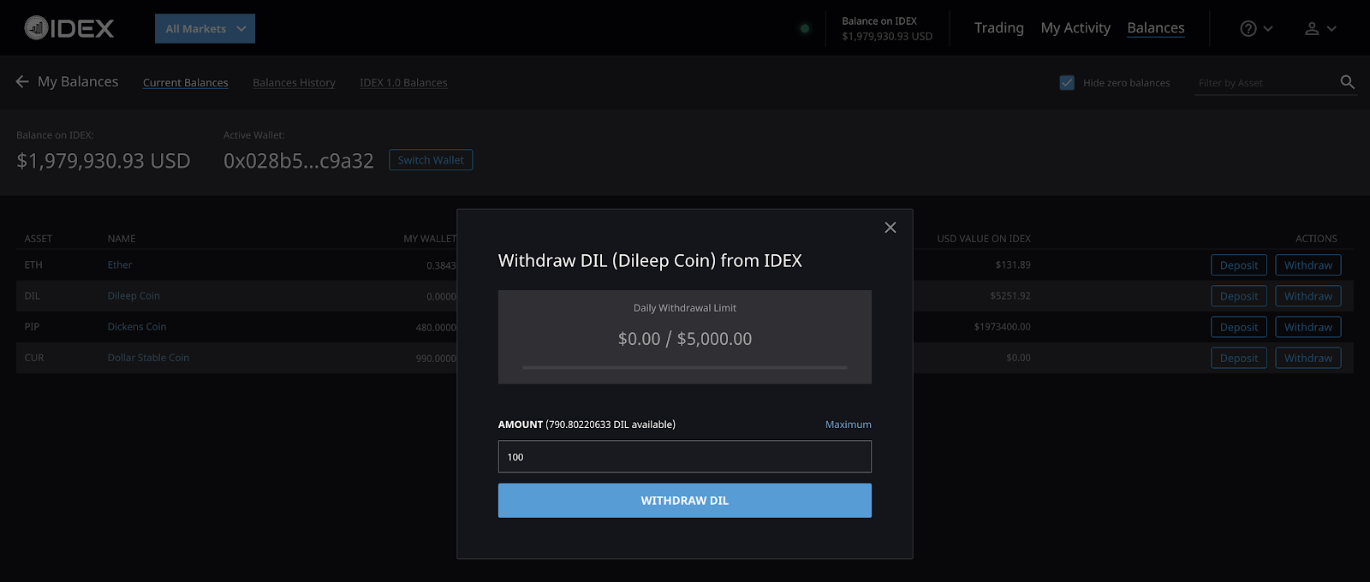This screenshot has height=582, width=1370.
Task: Open the Dickens Coin asset link
Action: coord(137,327)
